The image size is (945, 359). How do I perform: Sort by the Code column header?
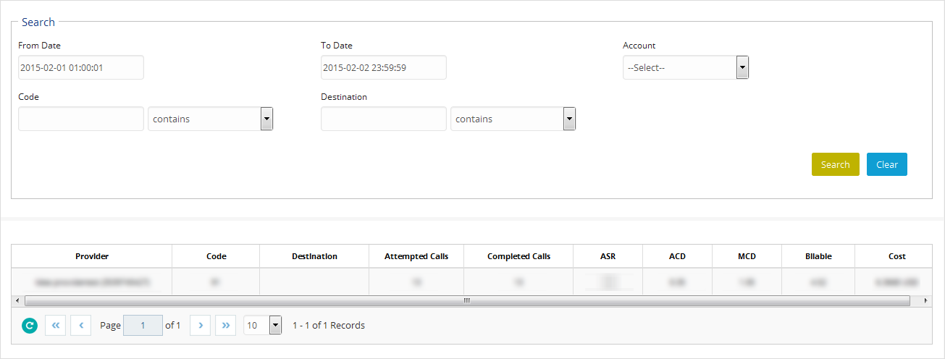click(216, 256)
